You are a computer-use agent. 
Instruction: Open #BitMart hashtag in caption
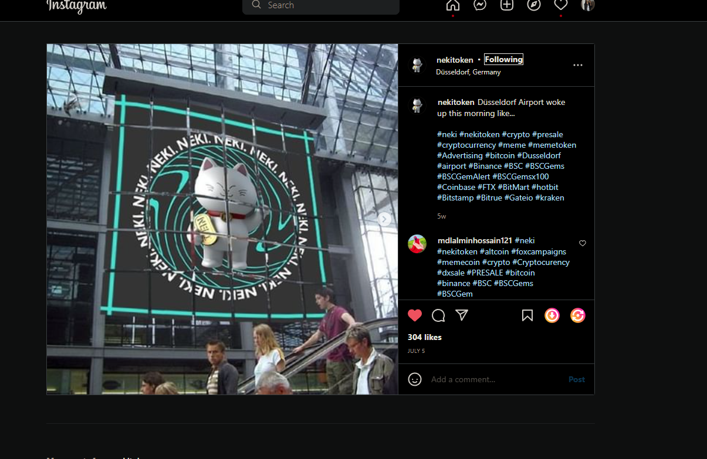pos(513,187)
